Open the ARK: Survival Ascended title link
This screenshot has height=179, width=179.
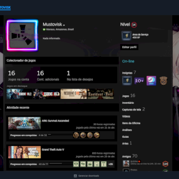click(x=55, y=121)
